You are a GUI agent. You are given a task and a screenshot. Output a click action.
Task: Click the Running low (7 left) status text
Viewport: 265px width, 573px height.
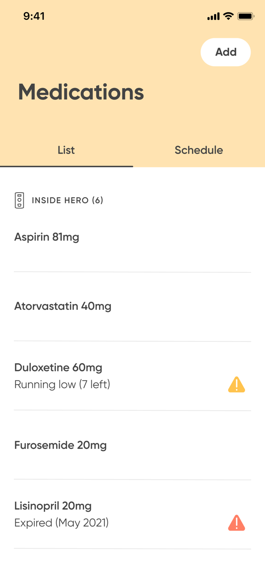pos(62,385)
